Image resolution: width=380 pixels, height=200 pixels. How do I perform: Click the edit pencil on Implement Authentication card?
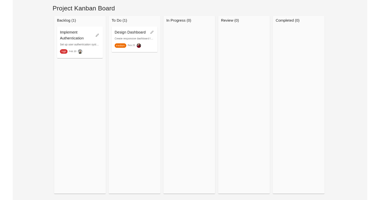(97, 35)
